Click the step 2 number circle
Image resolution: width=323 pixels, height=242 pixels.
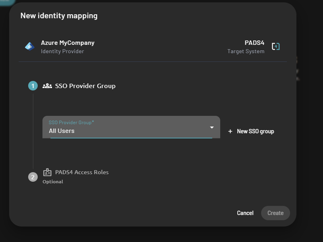click(x=33, y=177)
